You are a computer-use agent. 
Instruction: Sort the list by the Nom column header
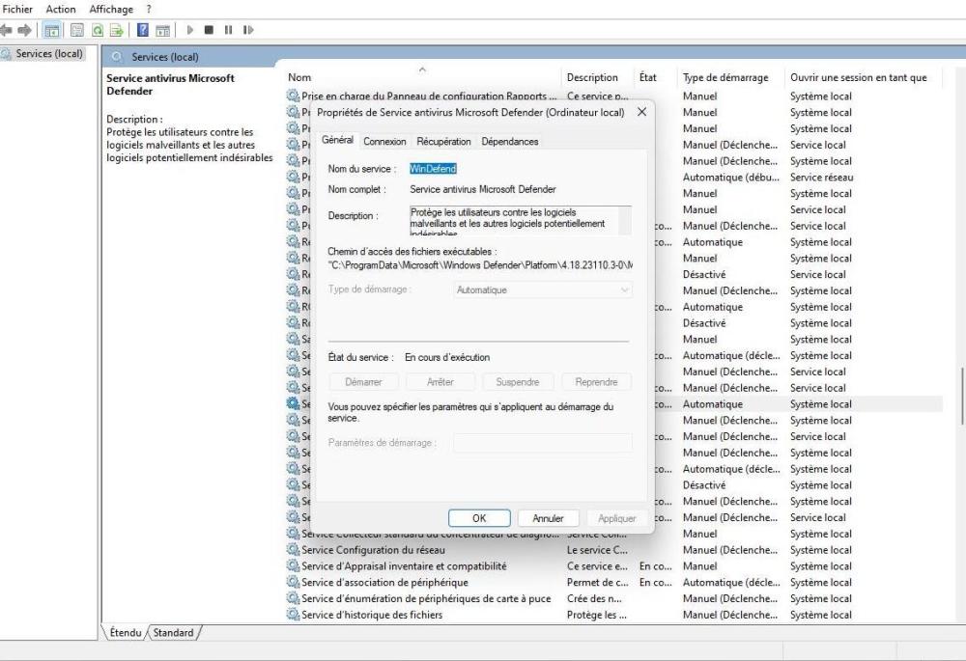pyautogui.click(x=299, y=77)
